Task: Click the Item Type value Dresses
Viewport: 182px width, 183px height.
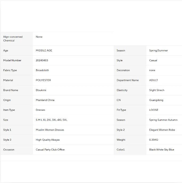Action: point(41,110)
